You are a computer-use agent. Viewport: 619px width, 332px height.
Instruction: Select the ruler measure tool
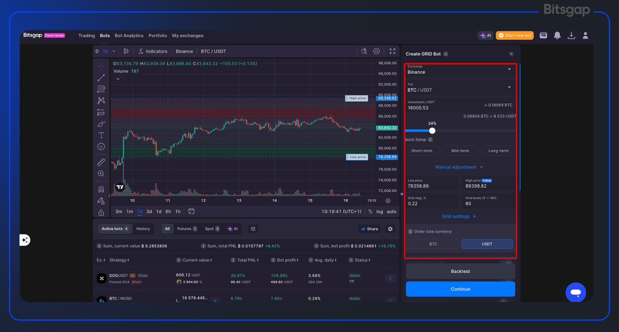(101, 162)
